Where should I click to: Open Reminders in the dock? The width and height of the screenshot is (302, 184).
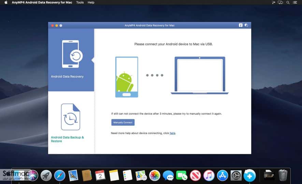tap(128, 175)
